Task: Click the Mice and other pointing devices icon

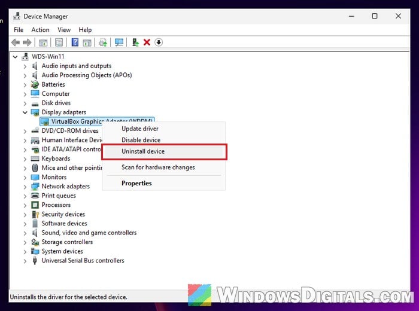Action: point(35,167)
